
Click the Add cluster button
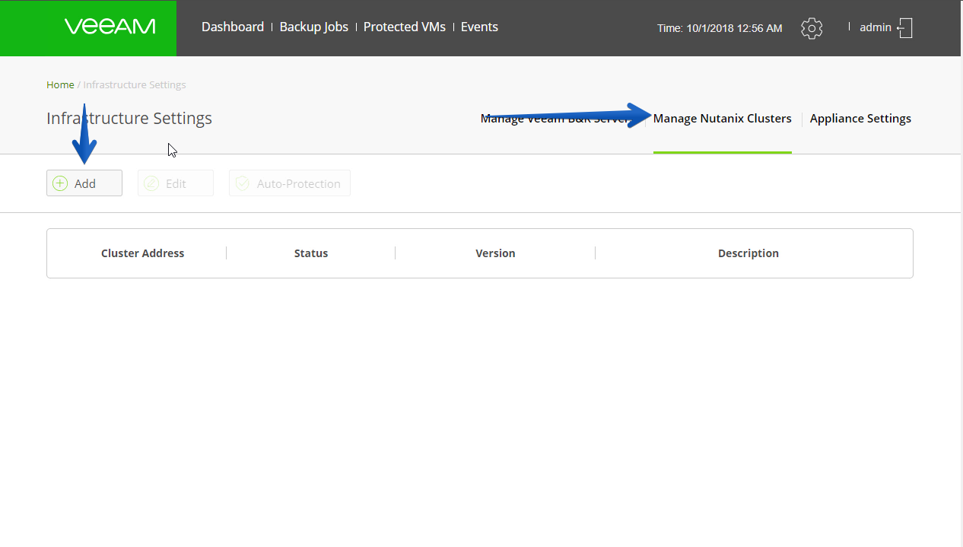click(84, 183)
